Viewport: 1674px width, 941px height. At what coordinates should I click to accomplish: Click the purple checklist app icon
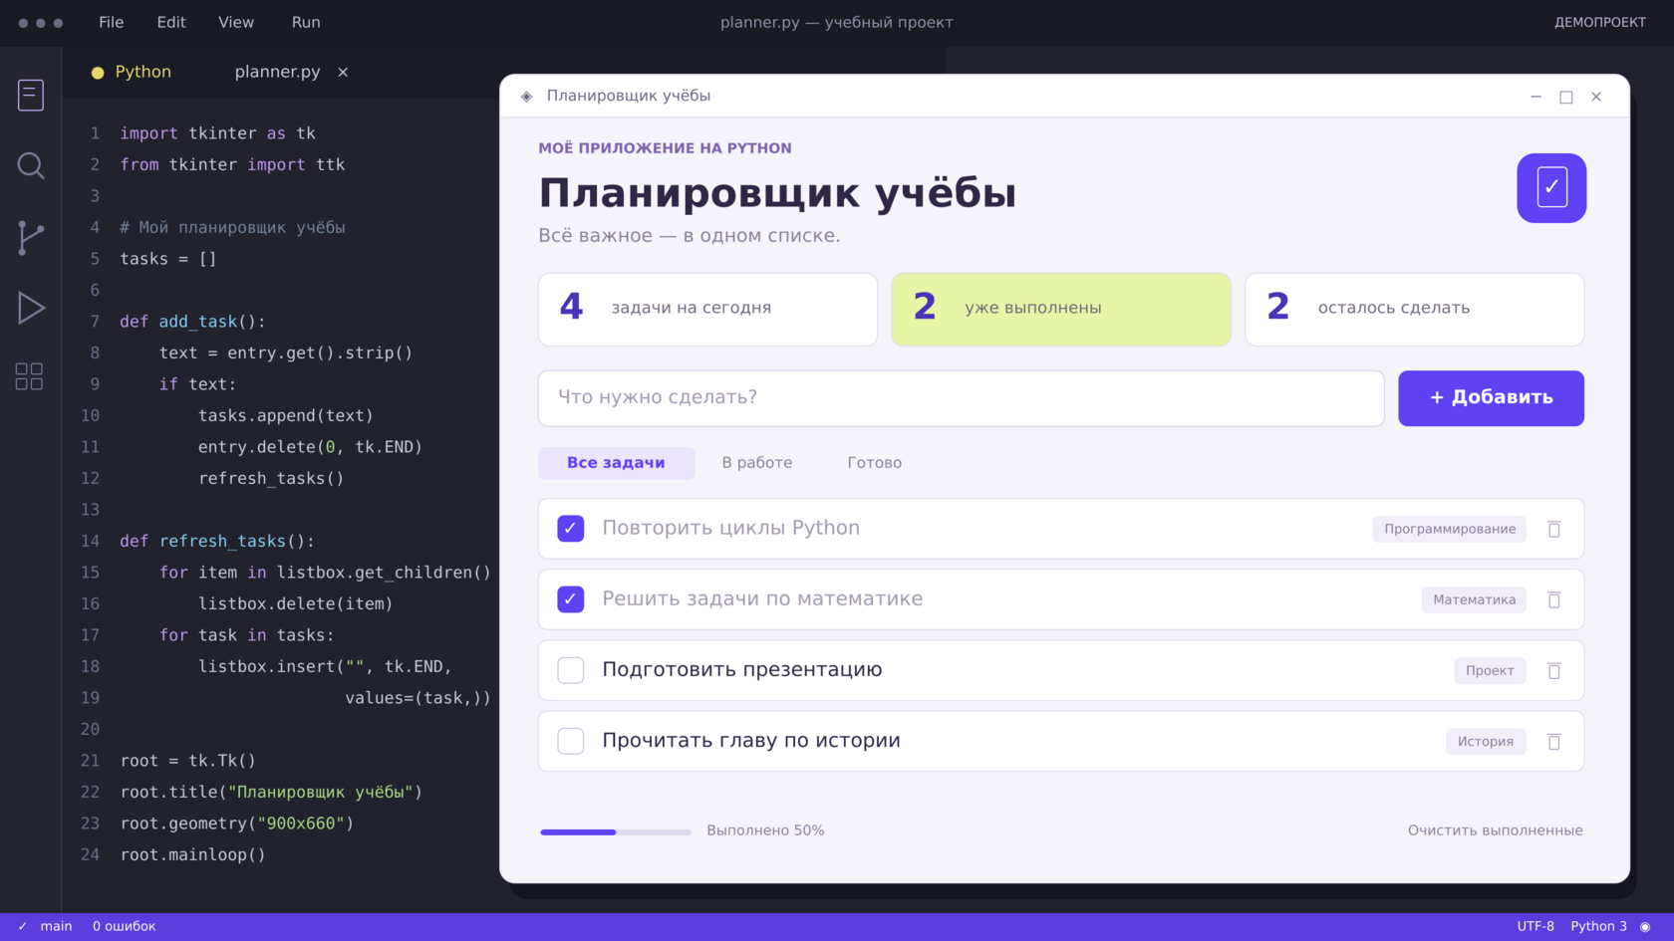point(1551,188)
